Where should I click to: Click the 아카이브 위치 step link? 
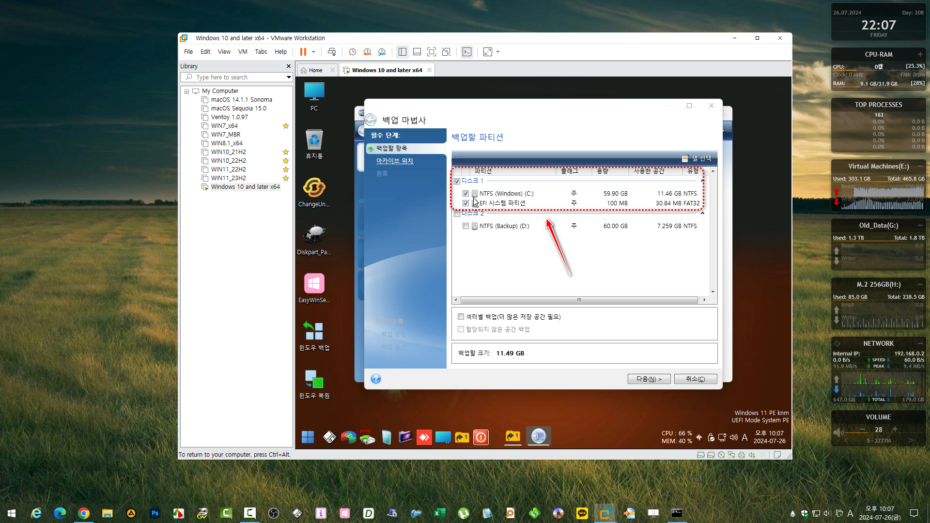coord(395,161)
